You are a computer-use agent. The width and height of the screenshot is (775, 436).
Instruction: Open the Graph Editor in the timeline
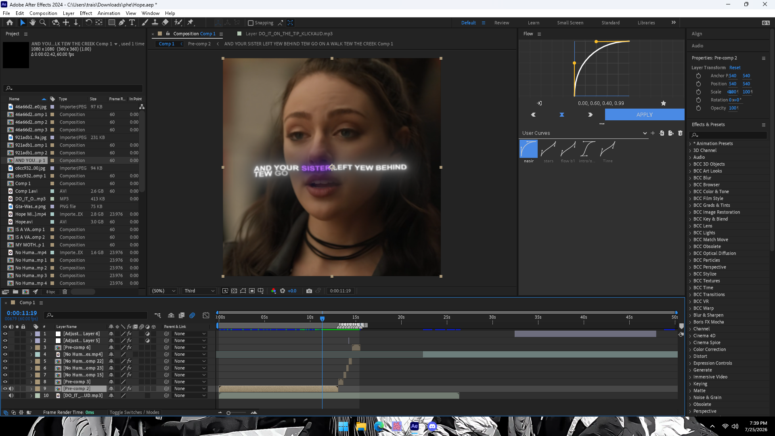(x=206, y=315)
